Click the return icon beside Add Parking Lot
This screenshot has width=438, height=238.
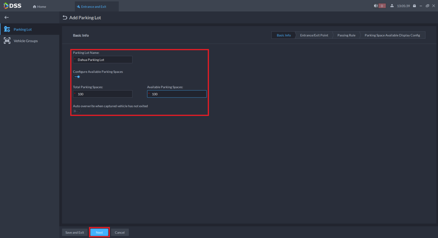tap(65, 18)
